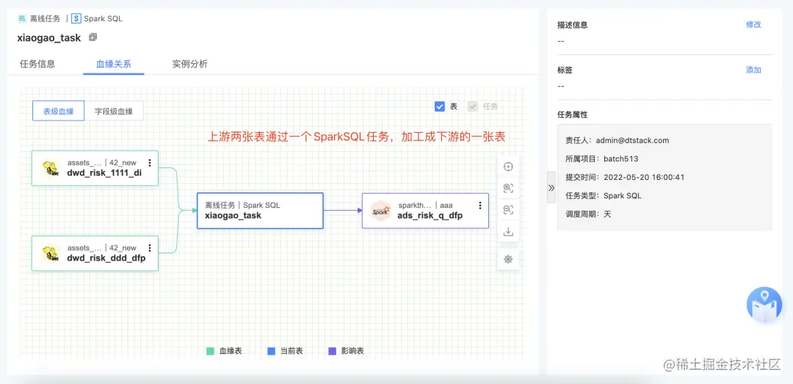
Task: Open more options on dwd_risk_1111_di node
Action: (150, 163)
